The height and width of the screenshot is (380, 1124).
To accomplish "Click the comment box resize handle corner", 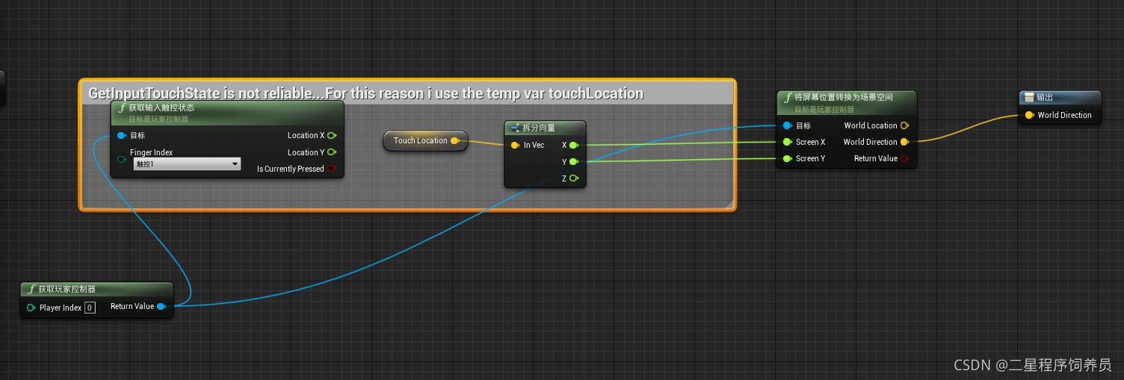I will pyautogui.click(x=730, y=204).
